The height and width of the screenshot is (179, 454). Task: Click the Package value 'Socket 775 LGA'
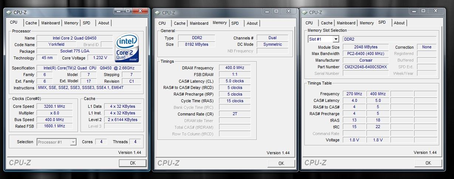[75, 51]
